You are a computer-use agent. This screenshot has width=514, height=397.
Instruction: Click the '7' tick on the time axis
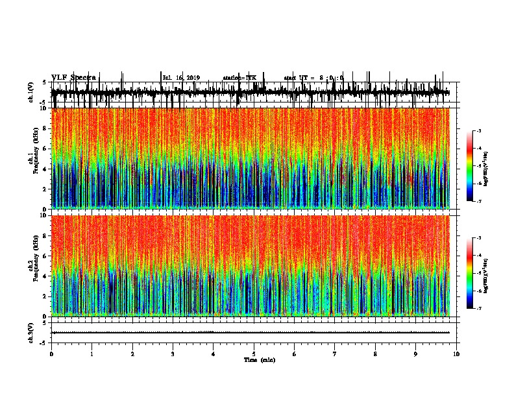pyautogui.click(x=335, y=354)
